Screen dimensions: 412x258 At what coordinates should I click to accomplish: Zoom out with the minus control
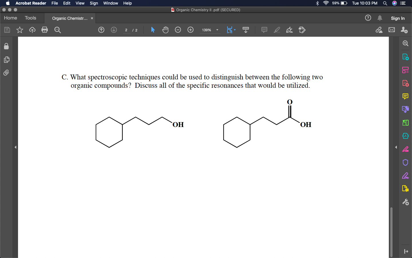(x=178, y=30)
